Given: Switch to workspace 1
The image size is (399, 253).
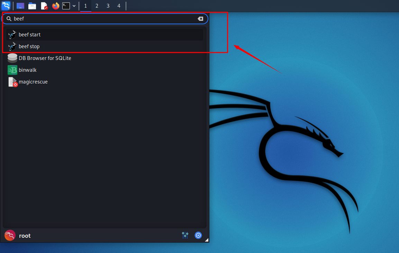Looking at the screenshot, I should click(85, 6).
